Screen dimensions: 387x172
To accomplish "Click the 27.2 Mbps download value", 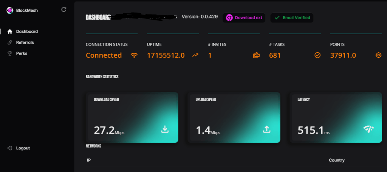I will (109, 130).
